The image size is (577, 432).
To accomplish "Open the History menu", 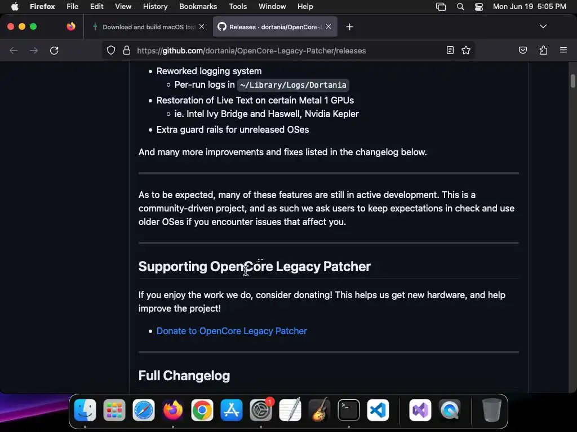I will 155,7.
